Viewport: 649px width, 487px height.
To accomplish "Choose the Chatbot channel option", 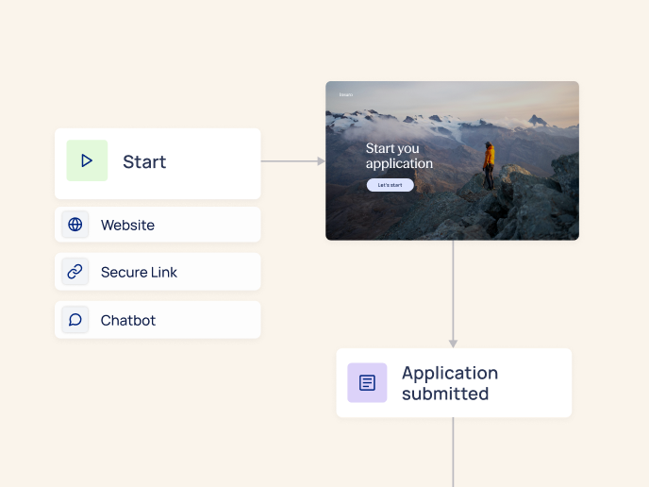I will 128,321.
